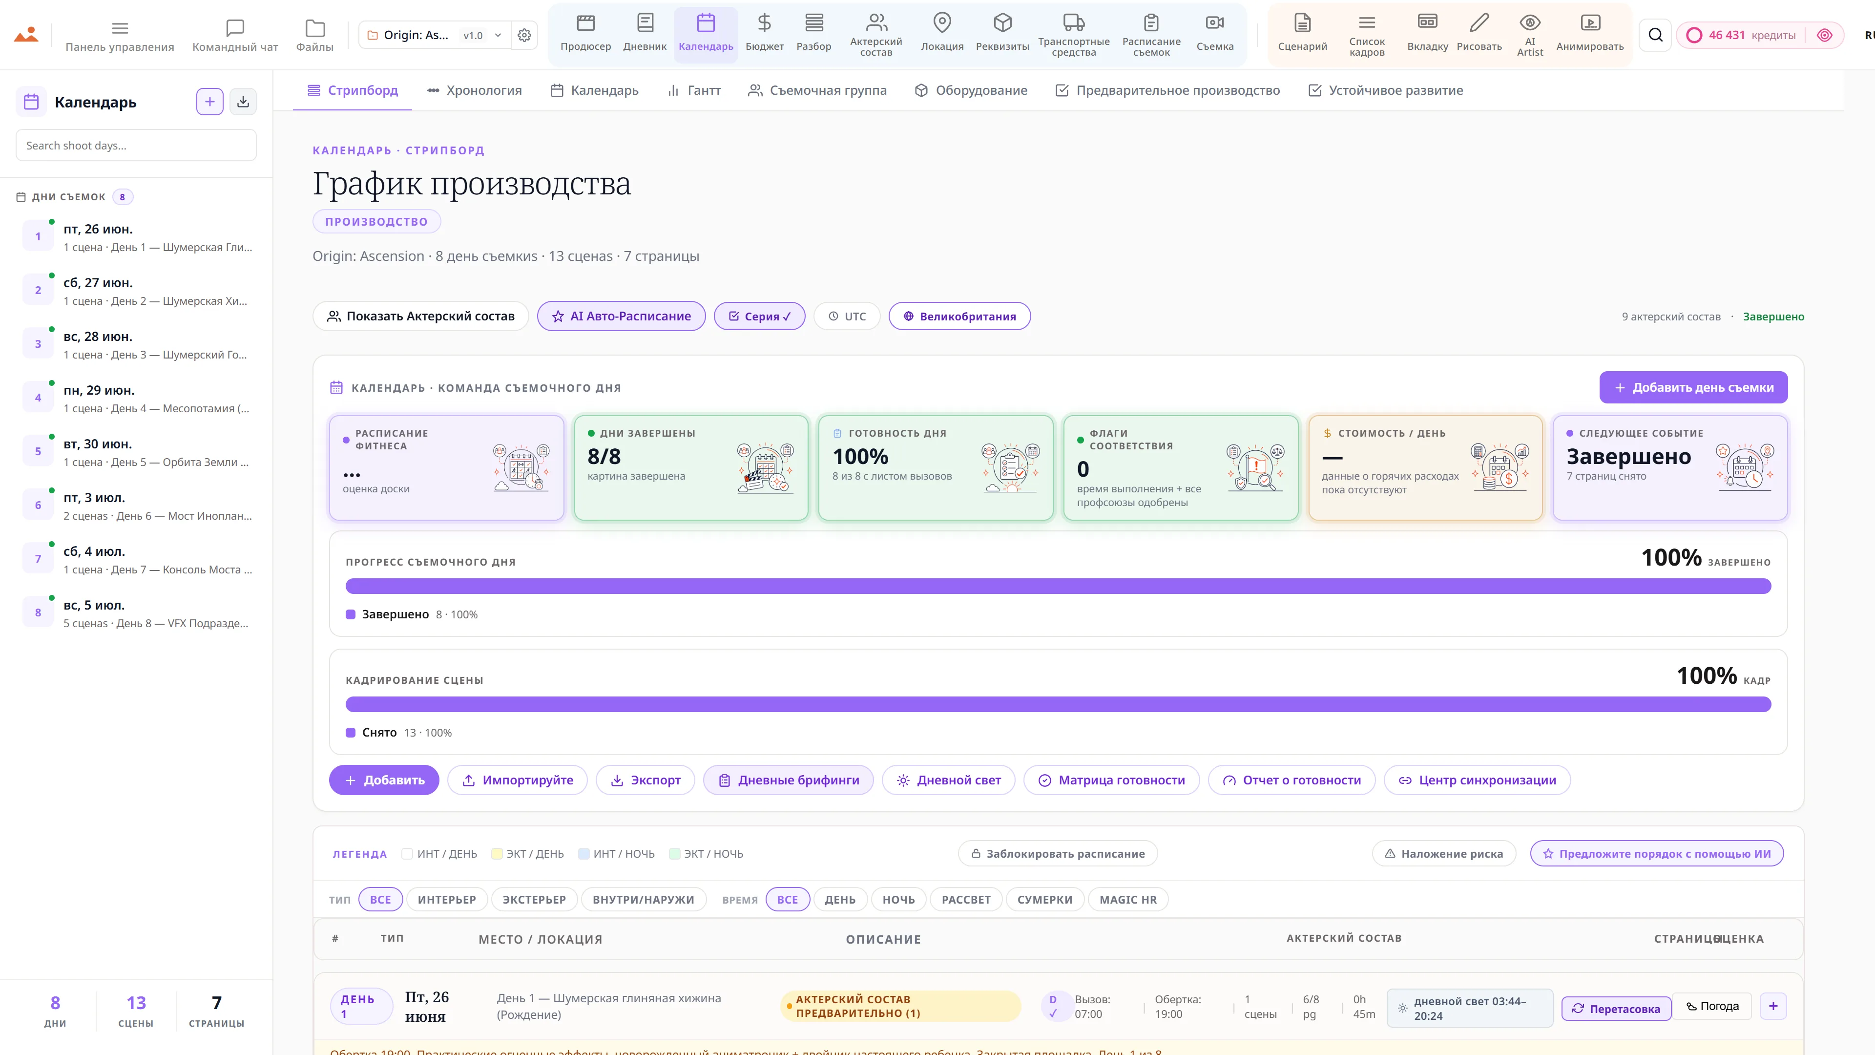This screenshot has width=1875, height=1055.
Task: Click Заблокировать расписание button
Action: tap(1058, 853)
